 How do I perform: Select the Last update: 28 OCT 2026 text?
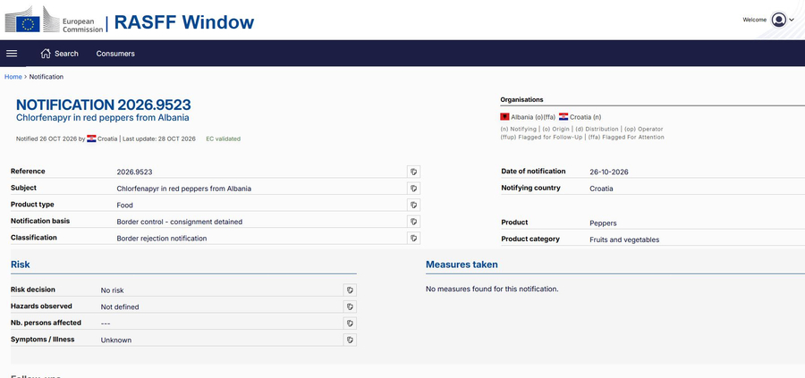coord(159,139)
